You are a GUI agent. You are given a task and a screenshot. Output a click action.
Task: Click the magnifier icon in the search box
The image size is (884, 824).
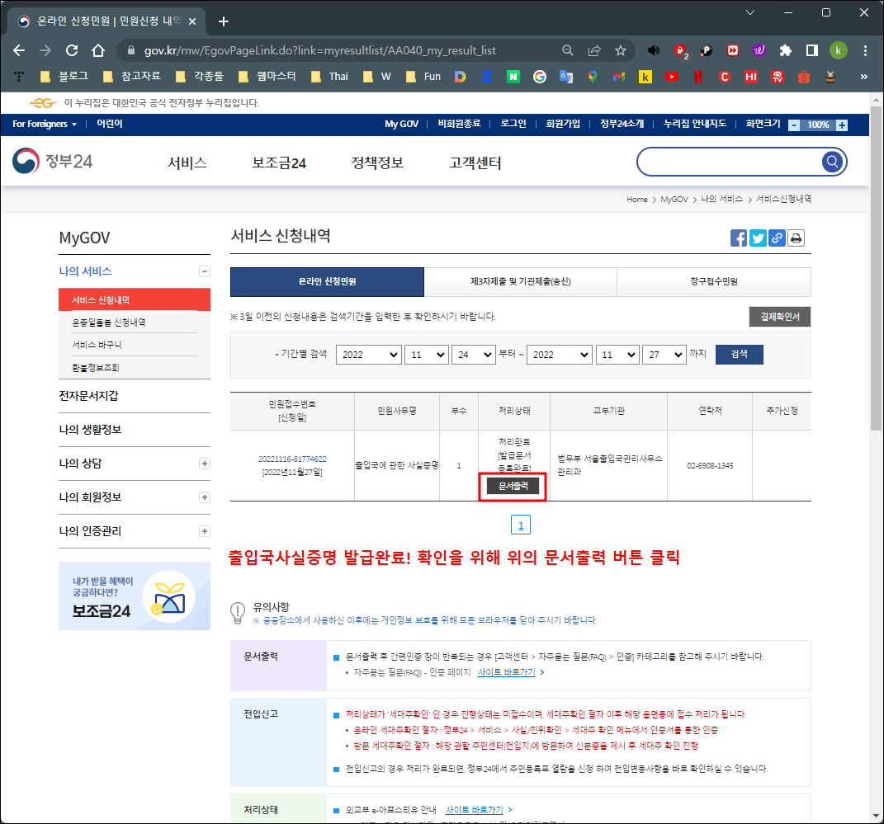(x=831, y=162)
